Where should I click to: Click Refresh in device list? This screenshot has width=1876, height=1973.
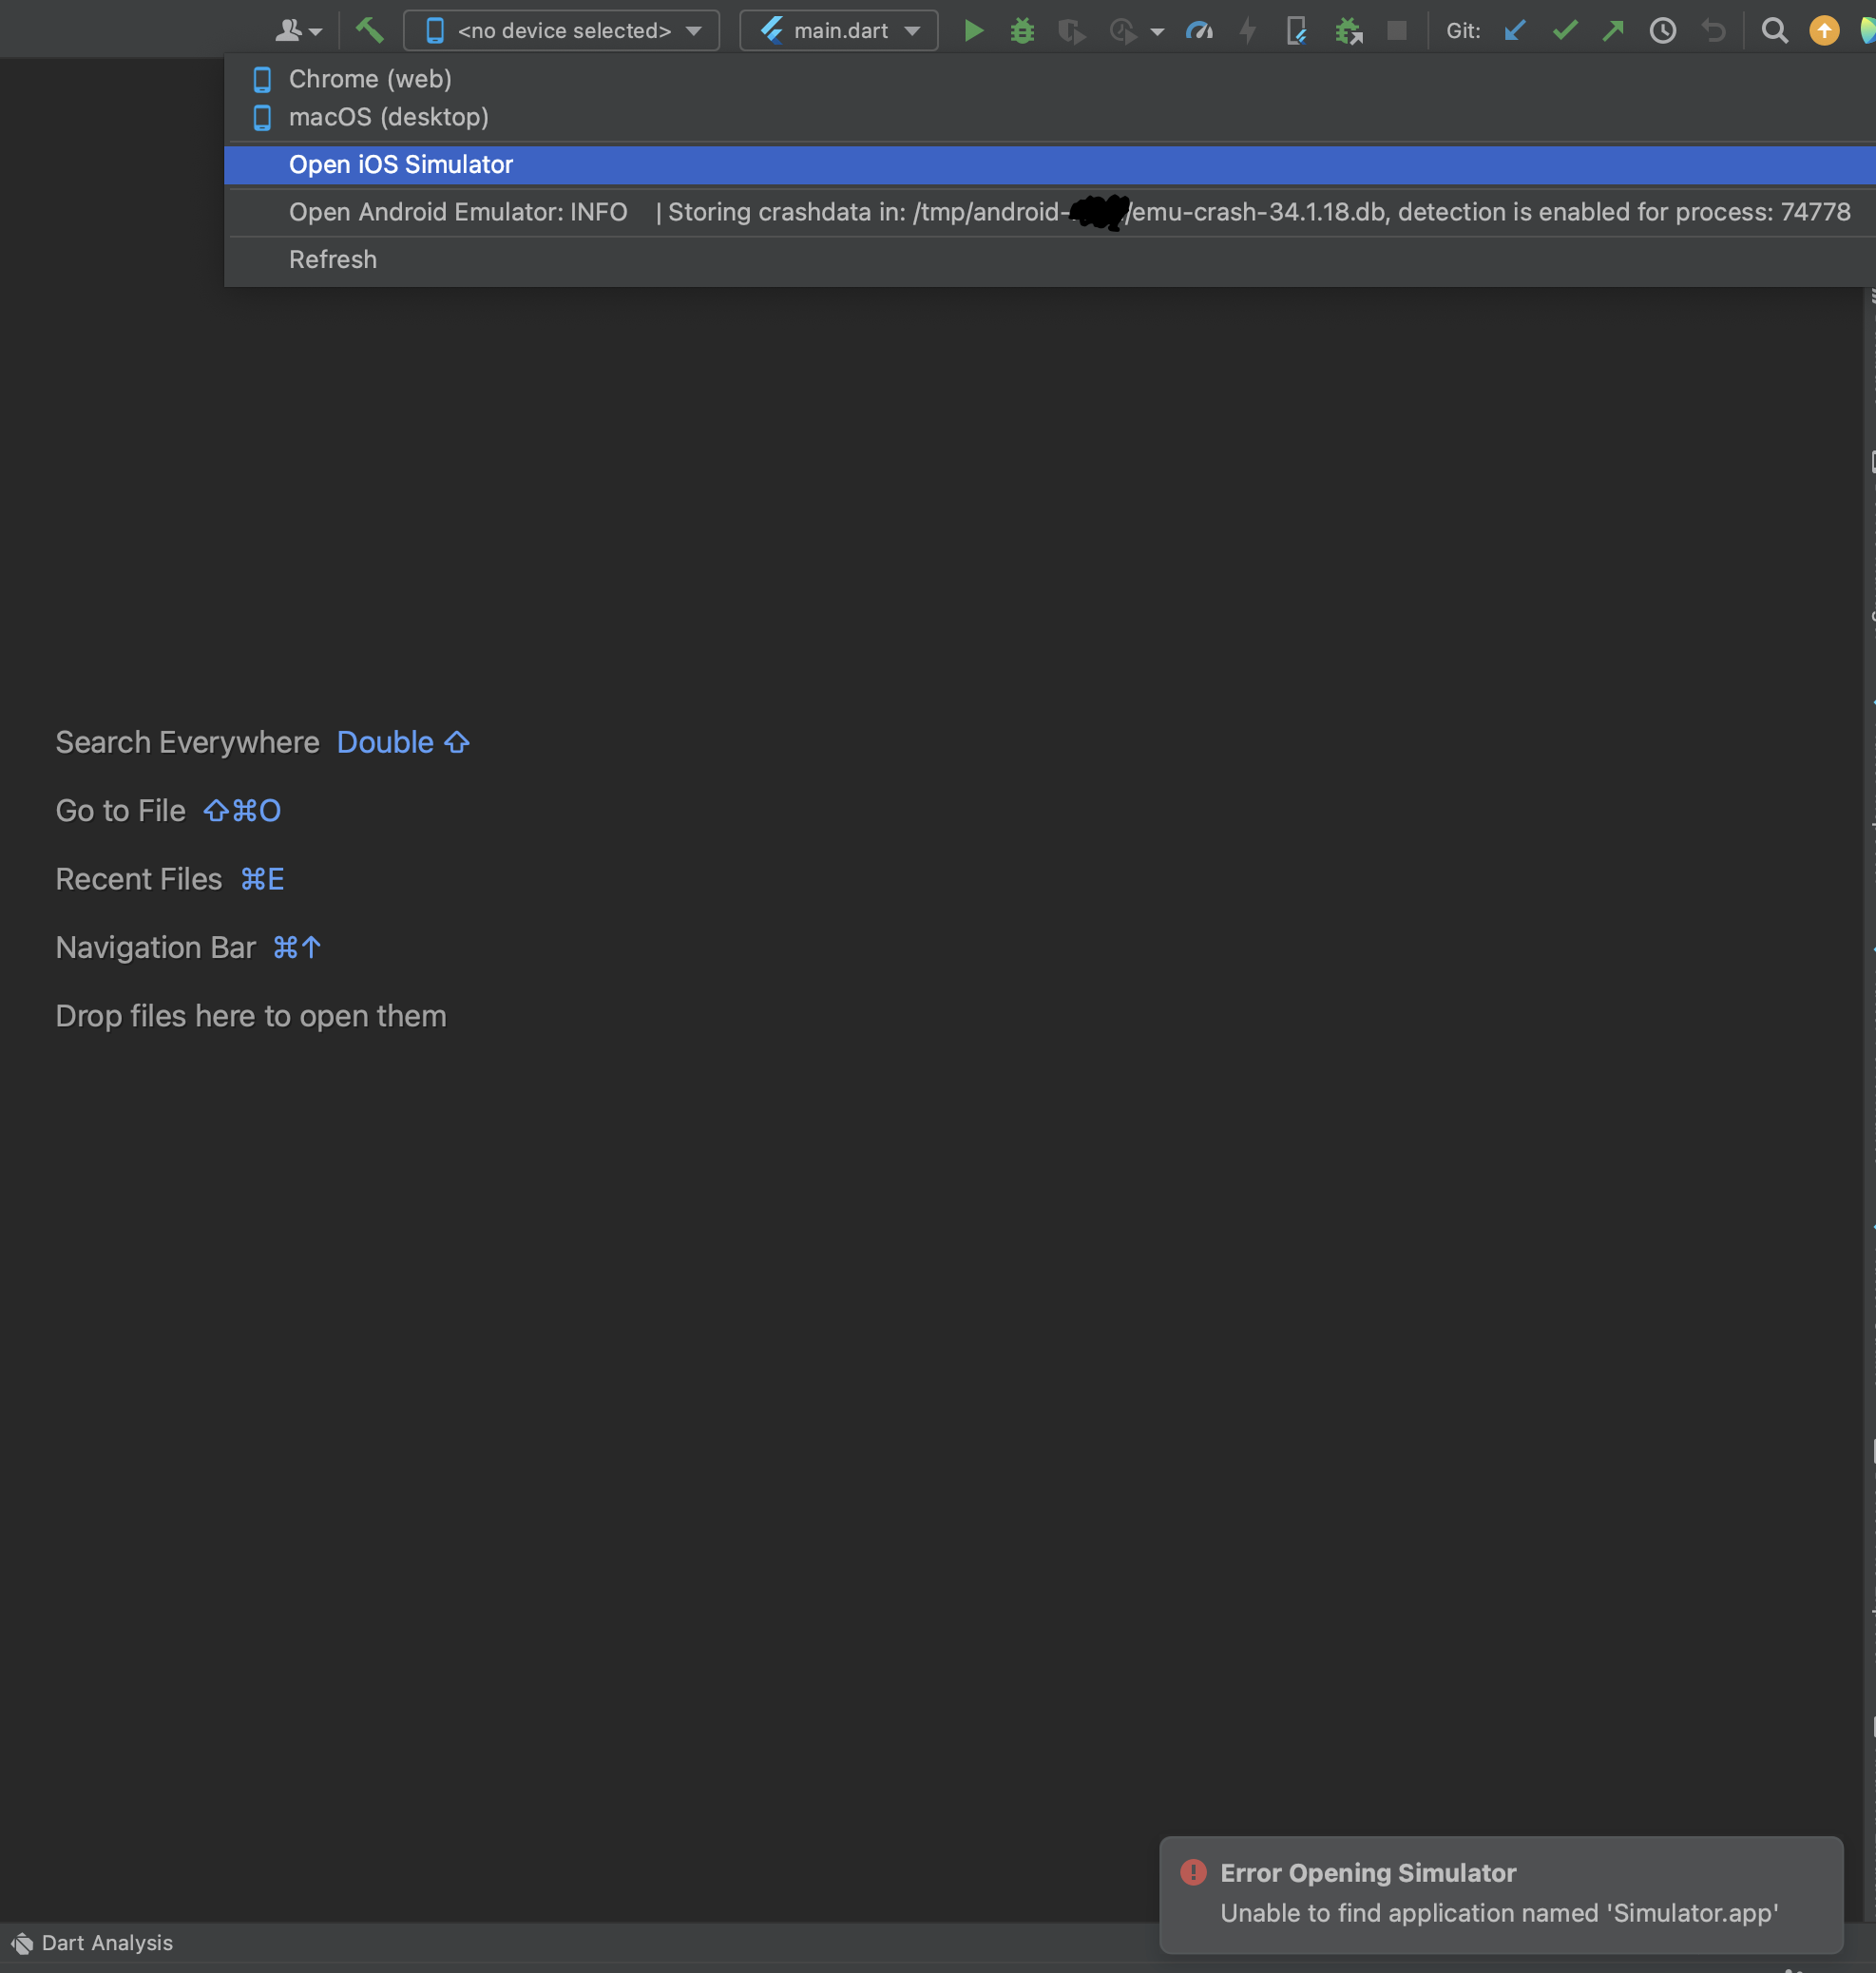332,259
